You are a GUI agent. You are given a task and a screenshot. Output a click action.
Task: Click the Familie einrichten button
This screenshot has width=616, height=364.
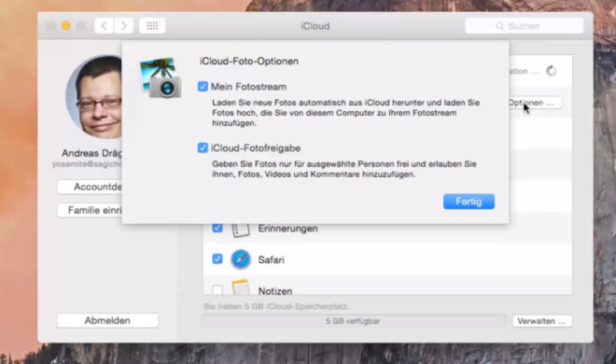90,210
